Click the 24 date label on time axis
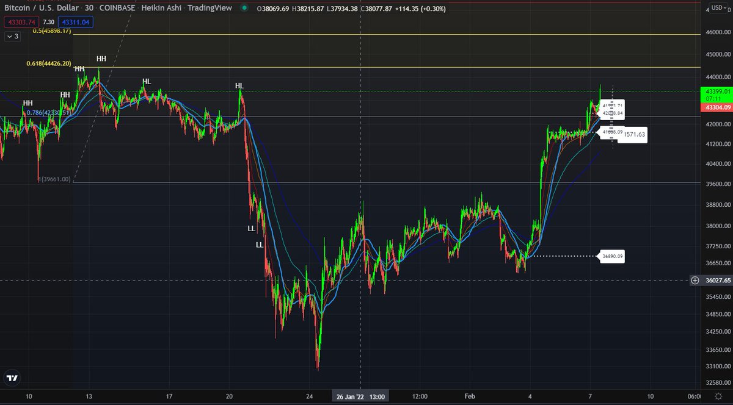Image resolution: width=733 pixels, height=405 pixels. [x=310, y=396]
